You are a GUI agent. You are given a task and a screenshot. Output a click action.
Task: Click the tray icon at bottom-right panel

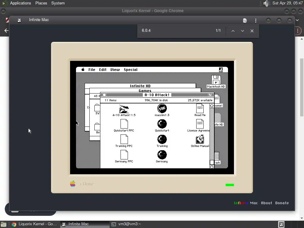281,224
